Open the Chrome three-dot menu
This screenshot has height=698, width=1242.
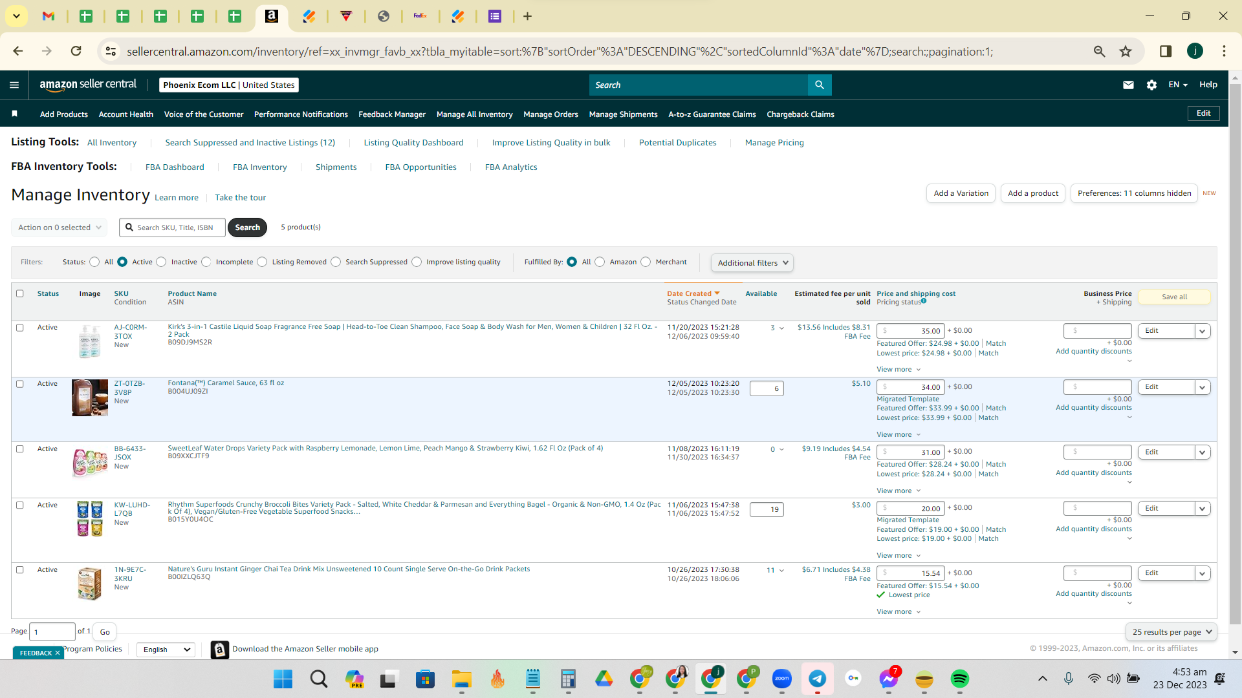pos(1224,51)
